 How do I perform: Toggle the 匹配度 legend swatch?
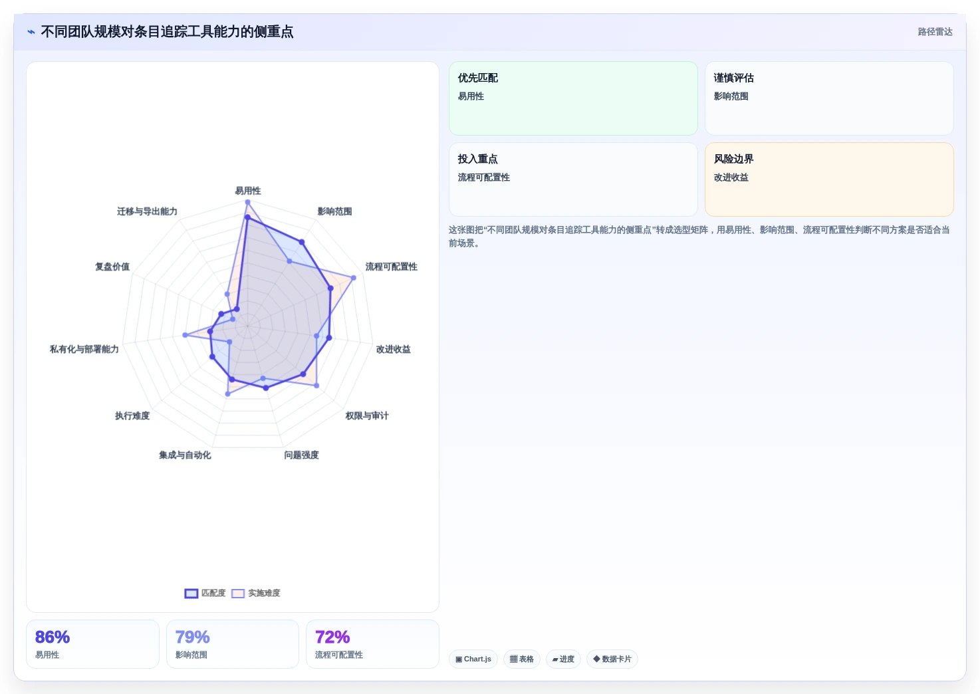click(191, 594)
